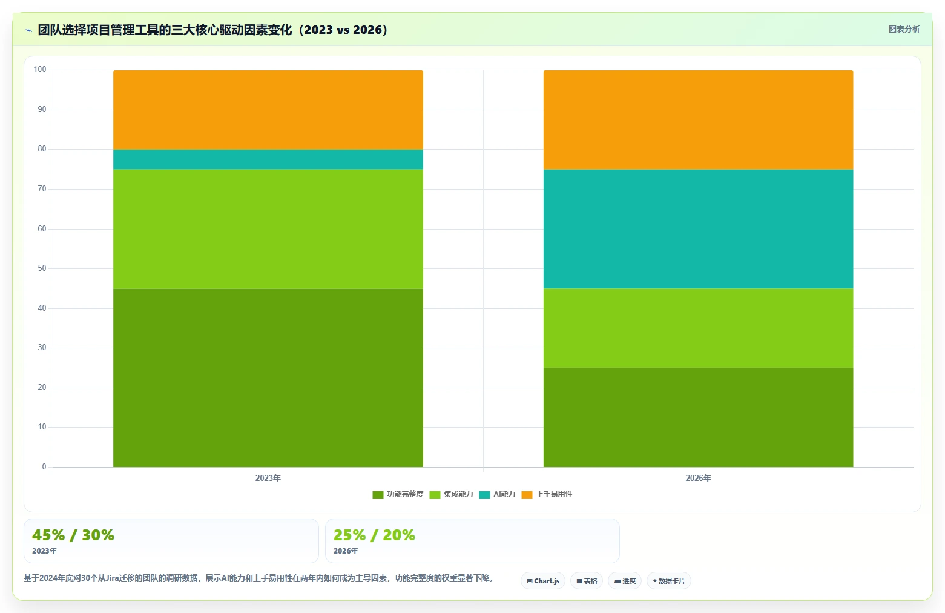Click the 2023年 caption under 45% / 30%
945x613 pixels.
44,551
